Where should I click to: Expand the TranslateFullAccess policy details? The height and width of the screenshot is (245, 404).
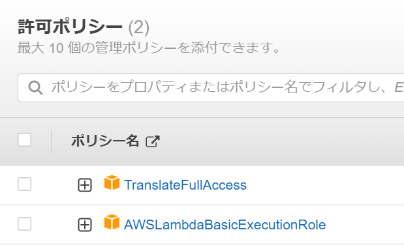tap(85, 185)
